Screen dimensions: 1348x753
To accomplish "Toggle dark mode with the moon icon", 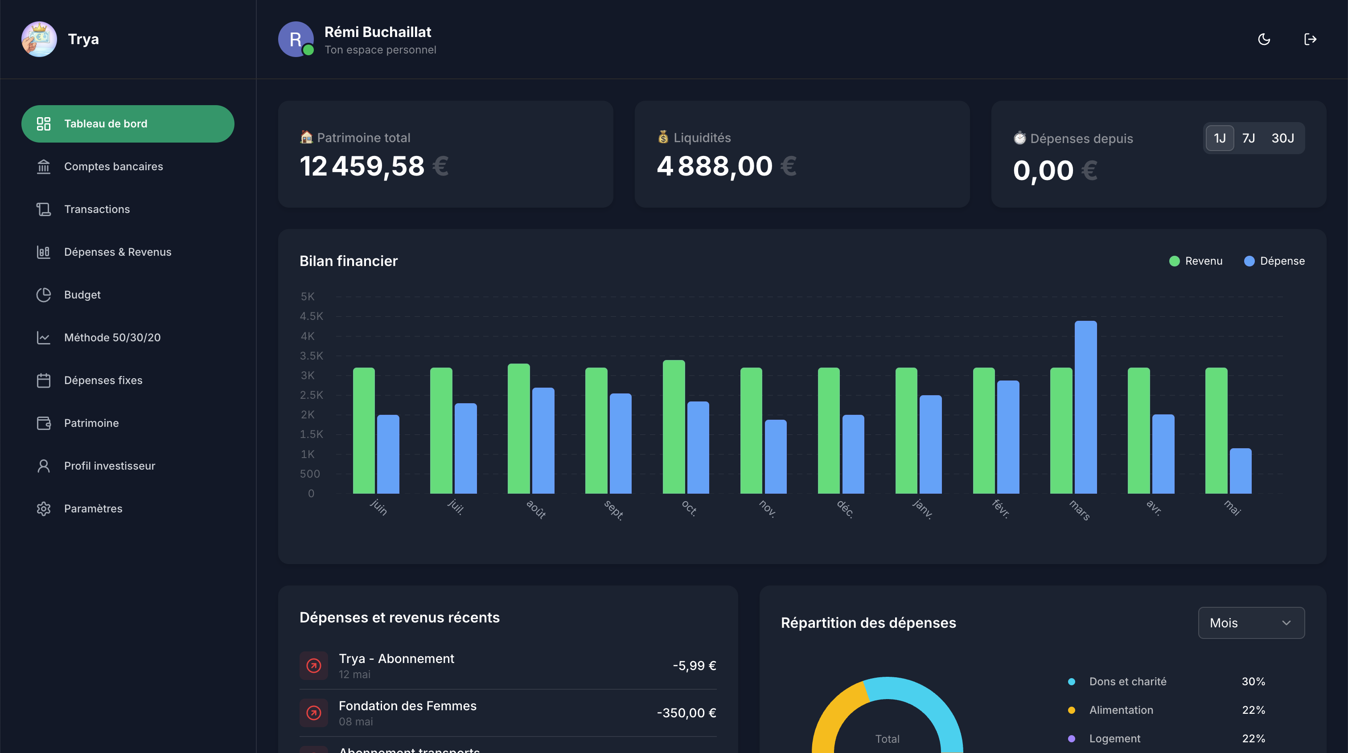I will click(1264, 39).
